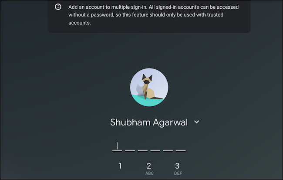Tap the 2 ABC key on the keypad
Viewport: 283px width, 180px height.
[149, 169]
